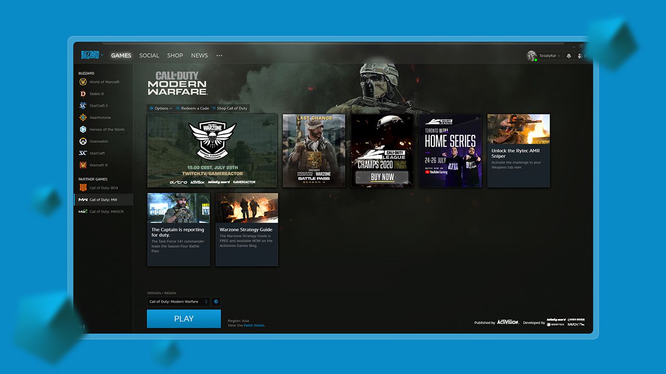
Task: Open Shop Call of Duty link
Action: [229, 109]
